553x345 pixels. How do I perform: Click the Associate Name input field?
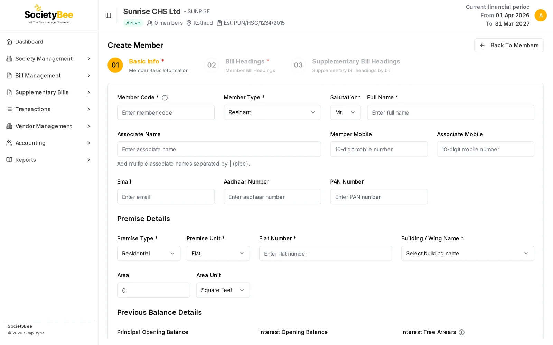click(219, 149)
